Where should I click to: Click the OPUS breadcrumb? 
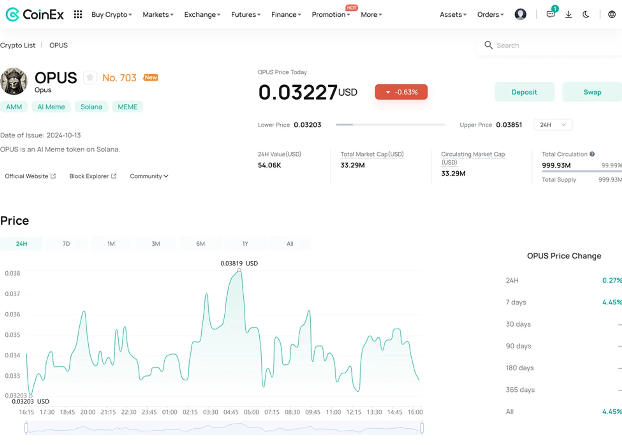[x=58, y=45]
